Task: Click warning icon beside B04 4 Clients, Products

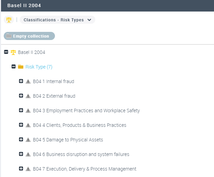Action: pyautogui.click(x=28, y=125)
